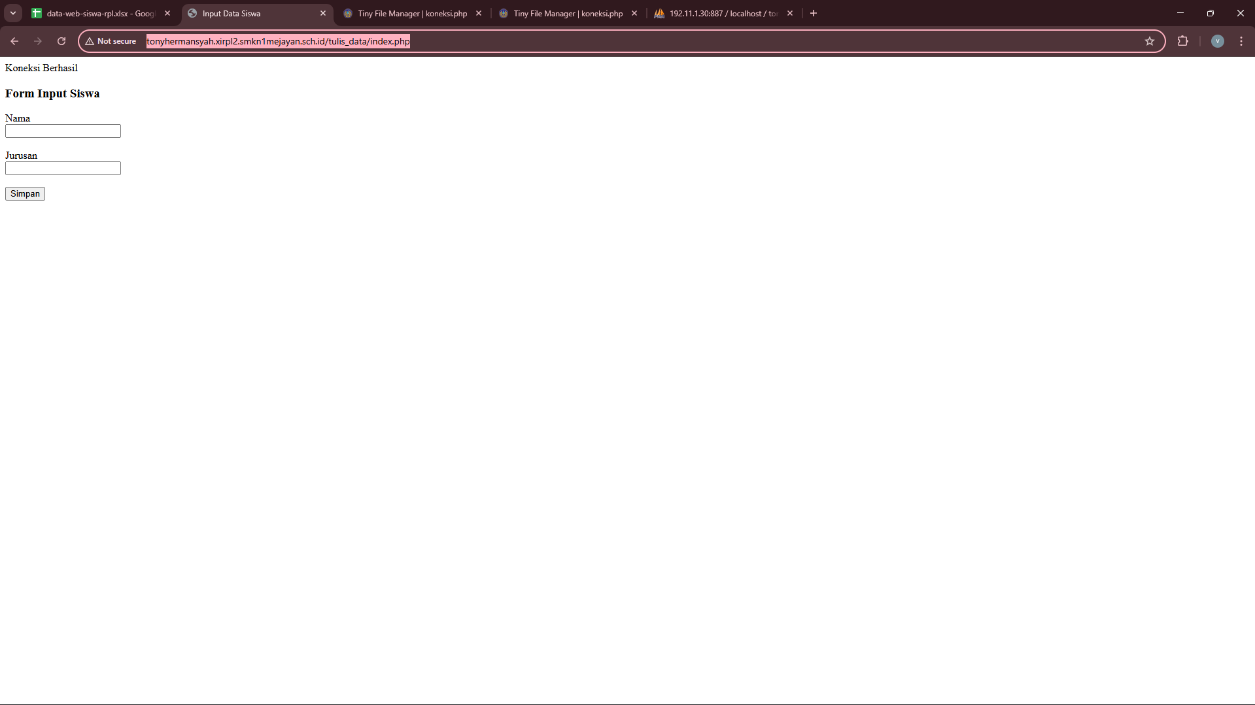This screenshot has width=1255, height=705.
Task: Reload the current page
Action: 61,41
